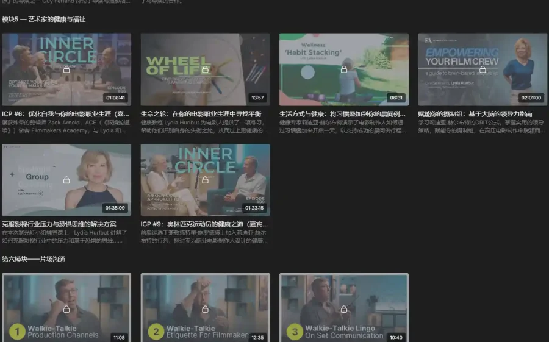Click lock icon on Wheel of Life thumbnail
The image size is (549, 342).
pos(205,69)
